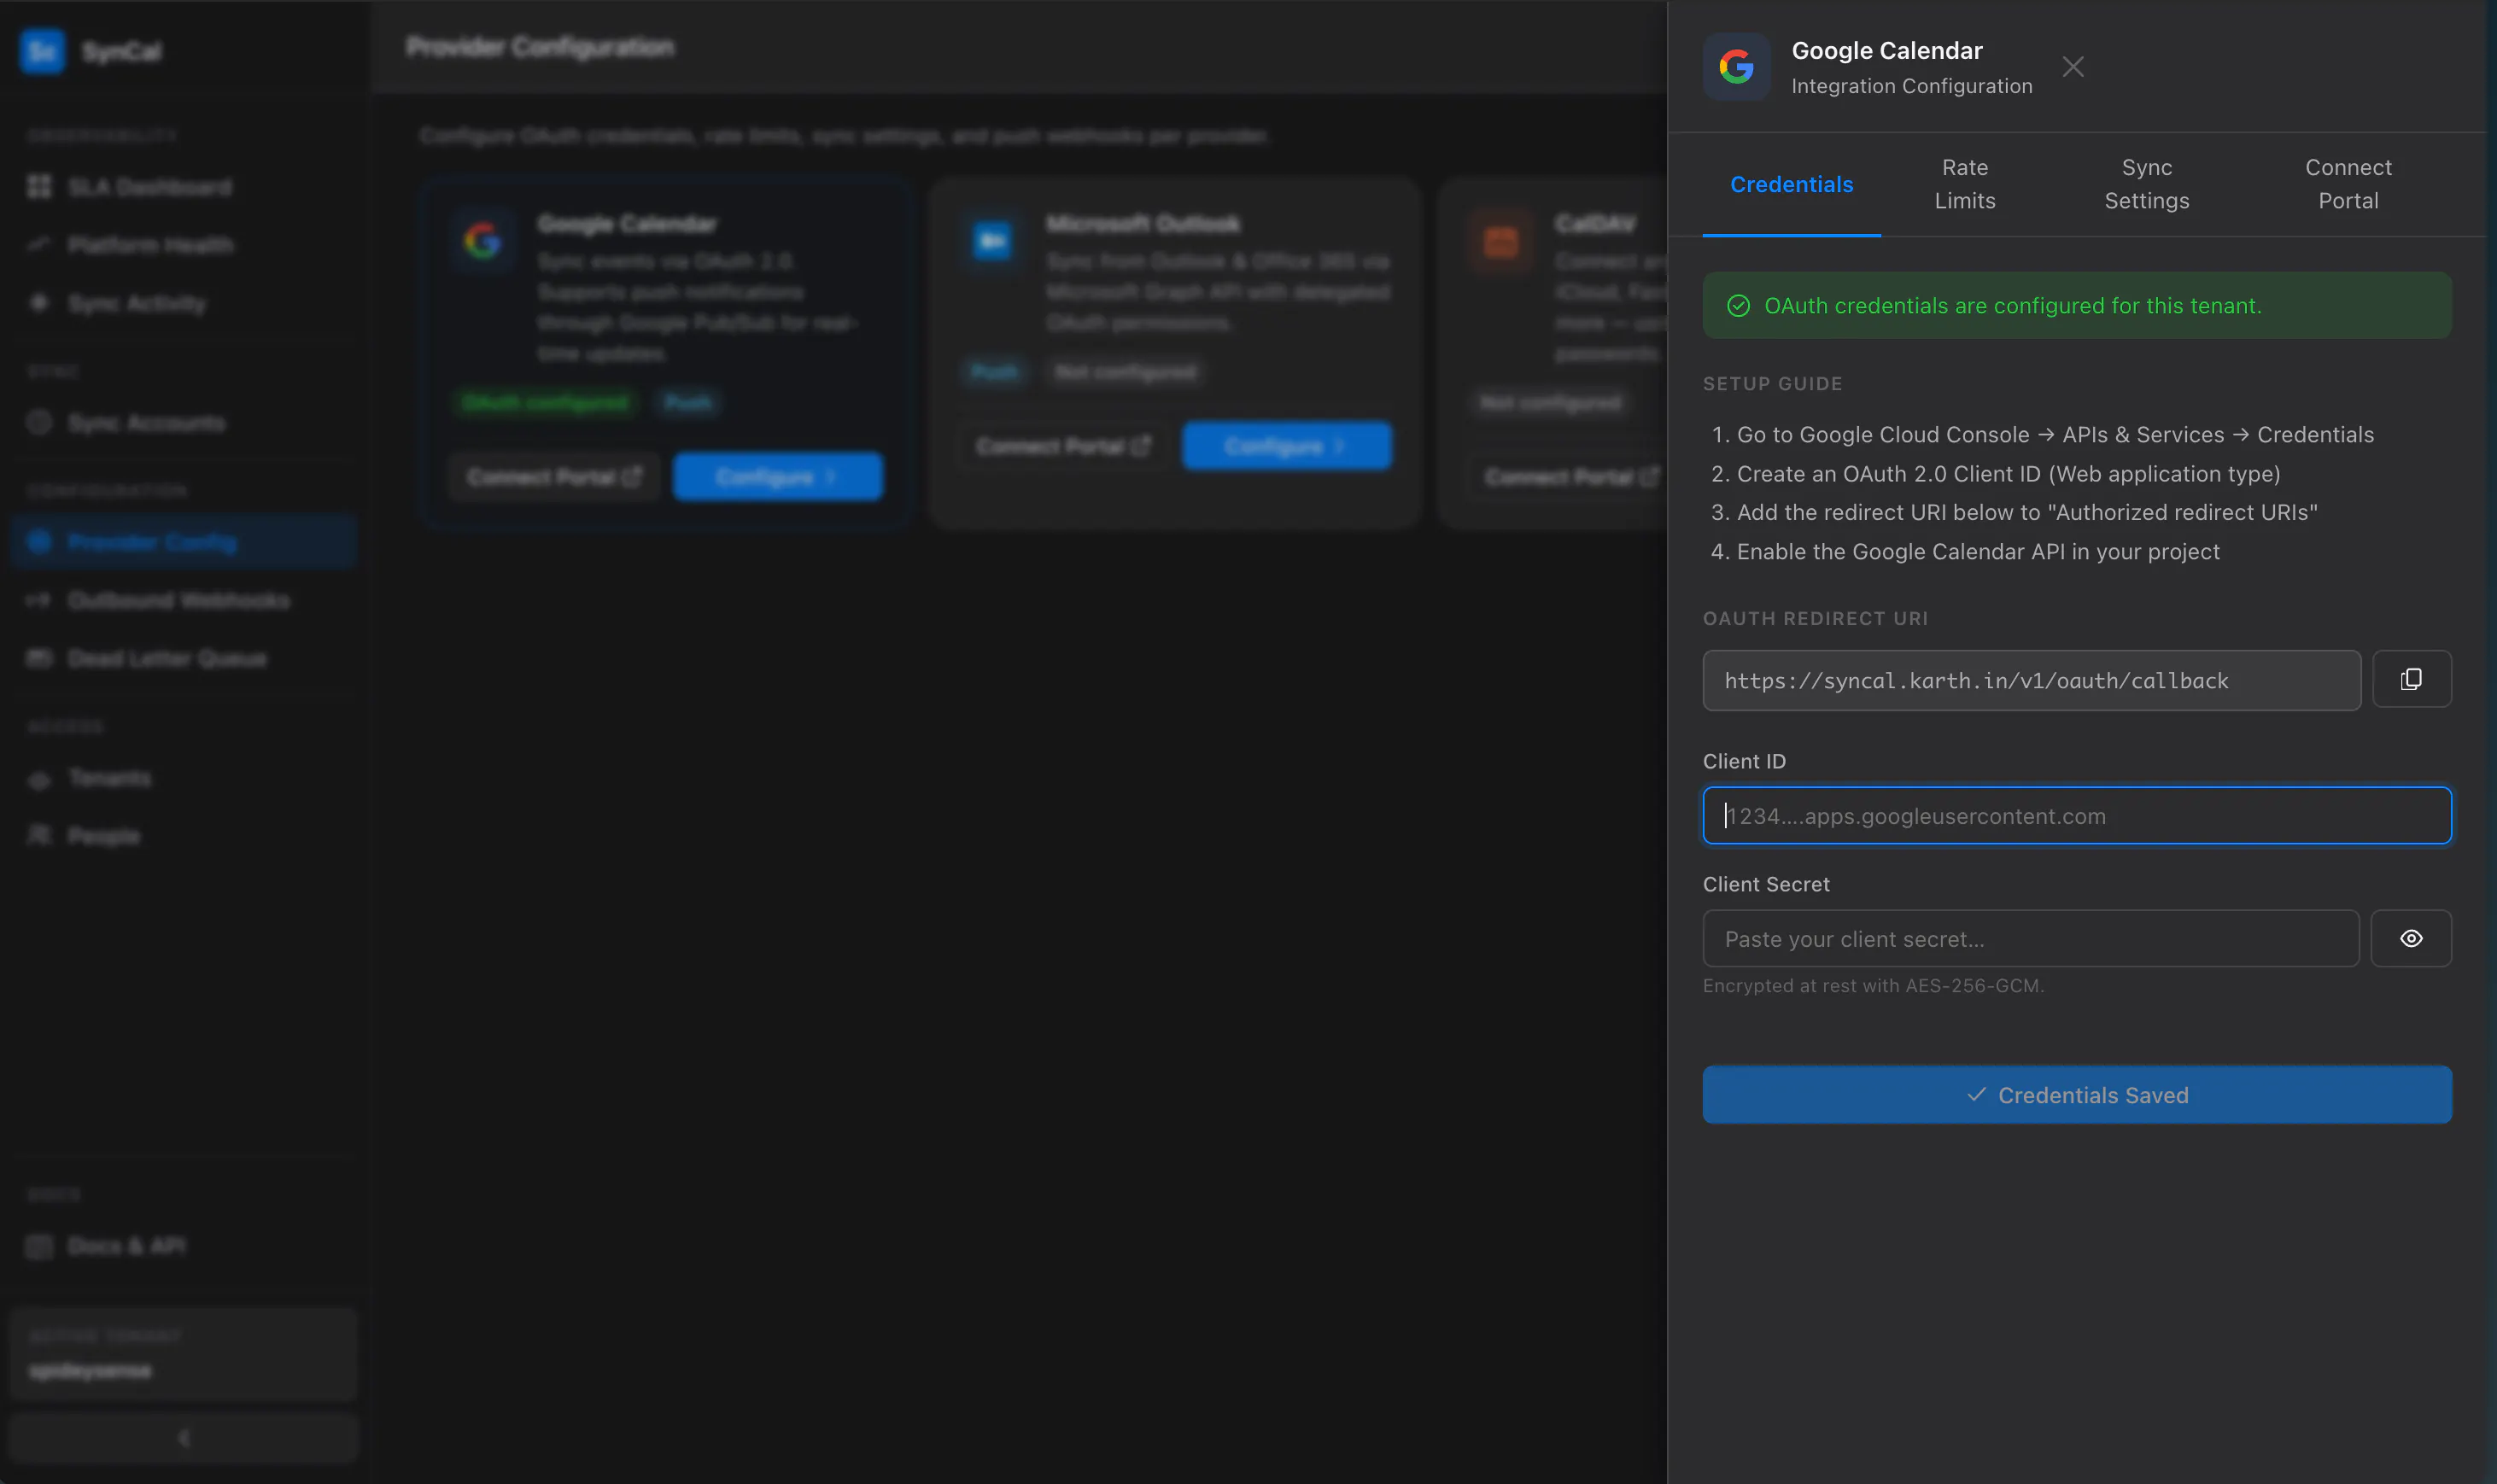Click the Microsoft Outlook card title
Viewport: 2497px width, 1484px height.
pyautogui.click(x=1143, y=224)
